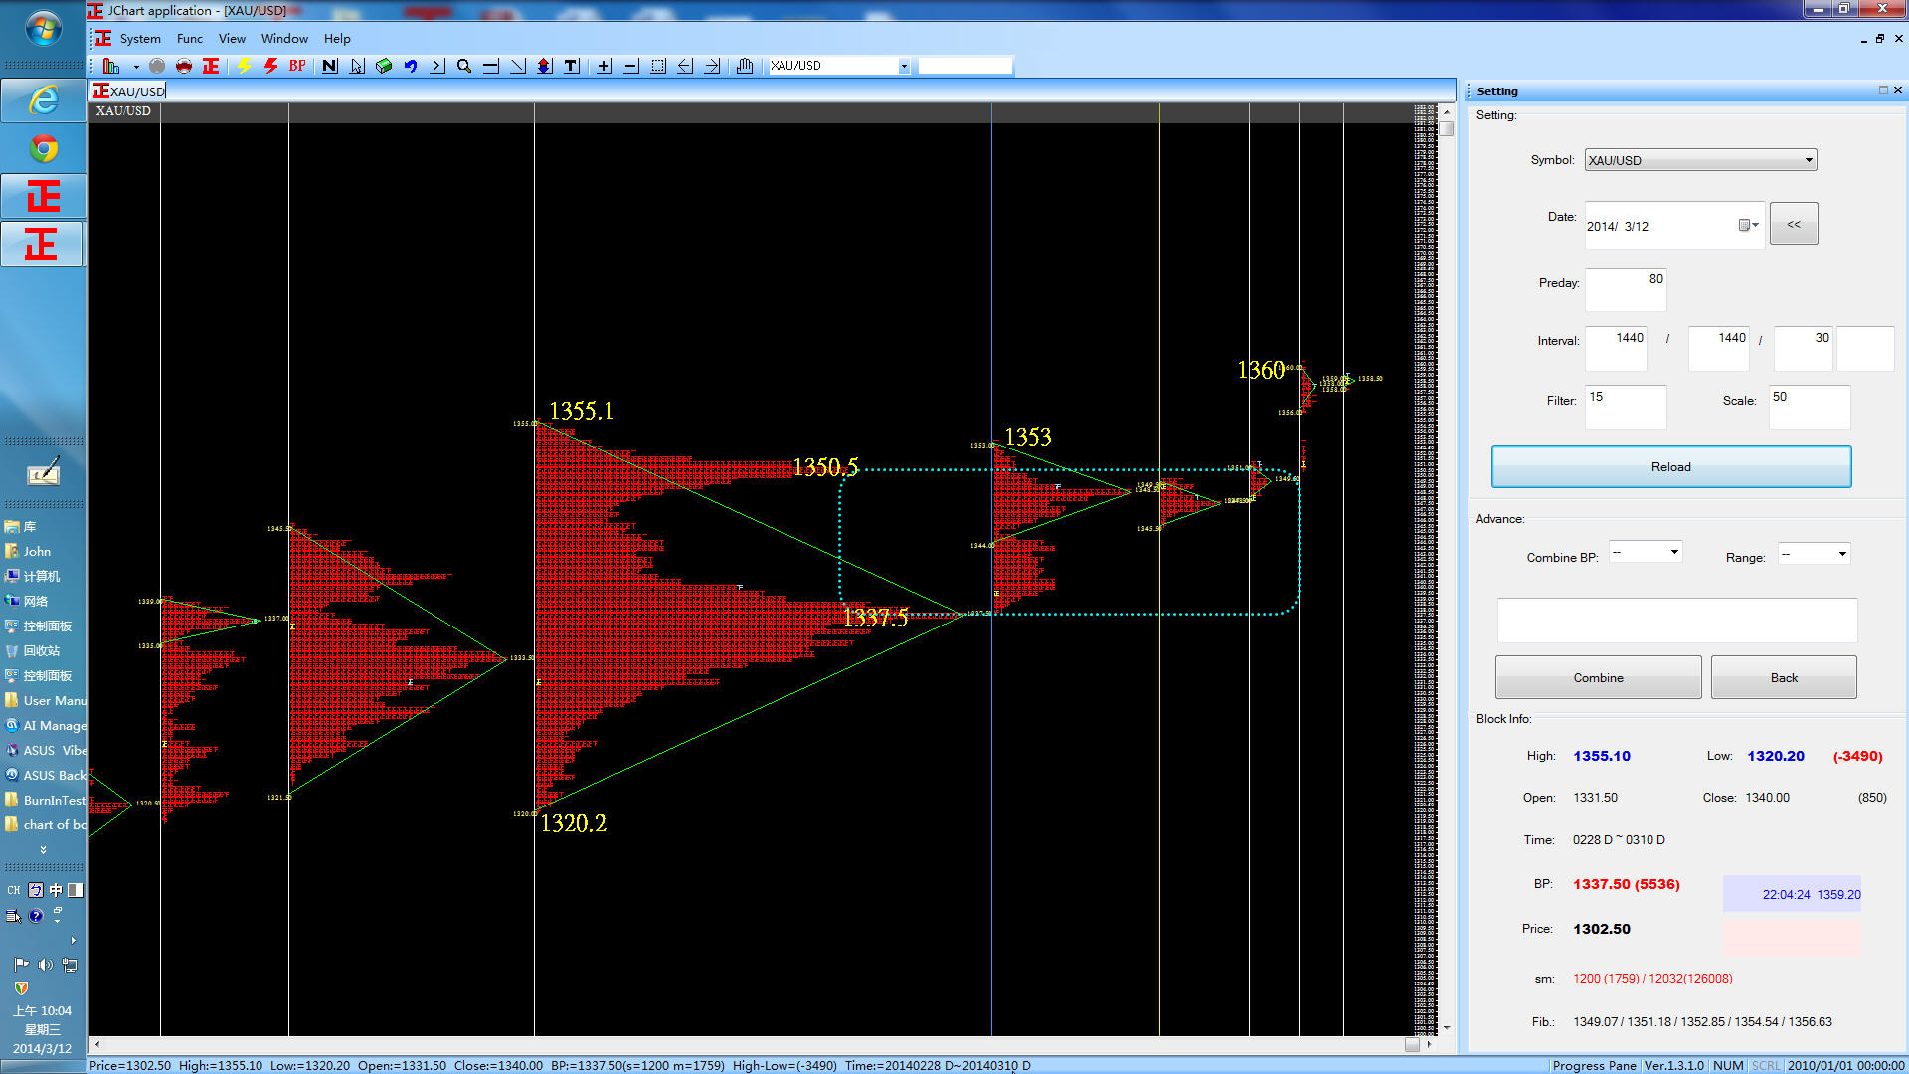Click the empty toolbar input field
Image resolution: width=1909 pixels, height=1074 pixels.
pyautogui.click(x=964, y=66)
